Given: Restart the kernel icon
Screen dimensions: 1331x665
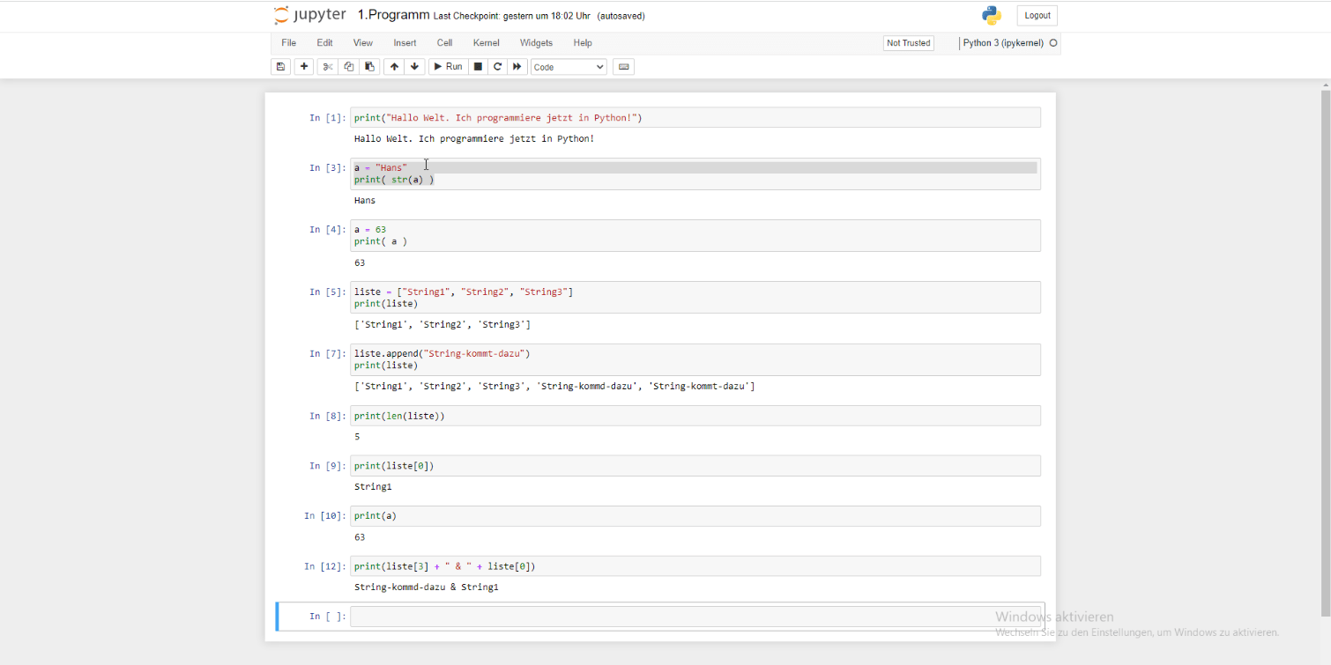Looking at the screenshot, I should 498,67.
